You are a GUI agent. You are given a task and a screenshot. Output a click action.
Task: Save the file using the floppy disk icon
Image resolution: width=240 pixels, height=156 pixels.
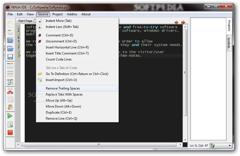pyautogui.click(x=10, y=57)
